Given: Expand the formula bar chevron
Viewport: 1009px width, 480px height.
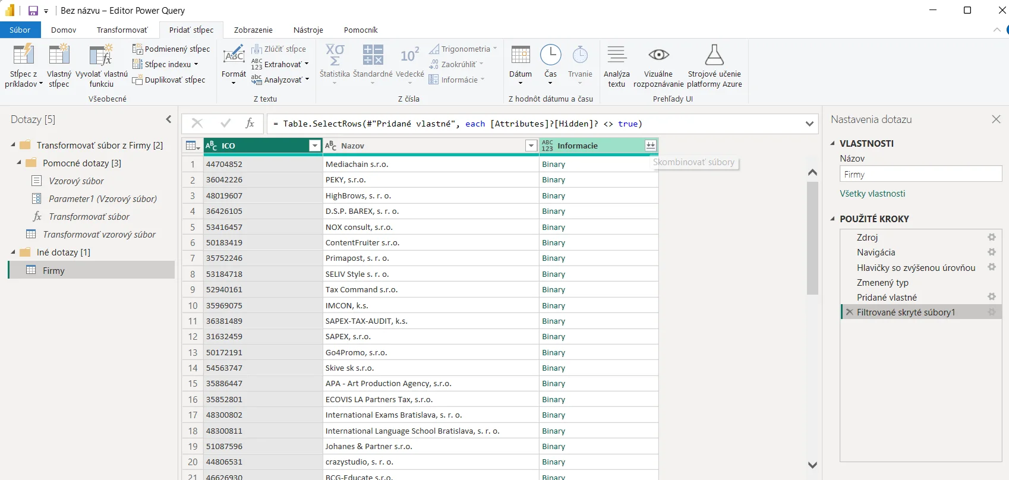Looking at the screenshot, I should pyautogui.click(x=809, y=124).
